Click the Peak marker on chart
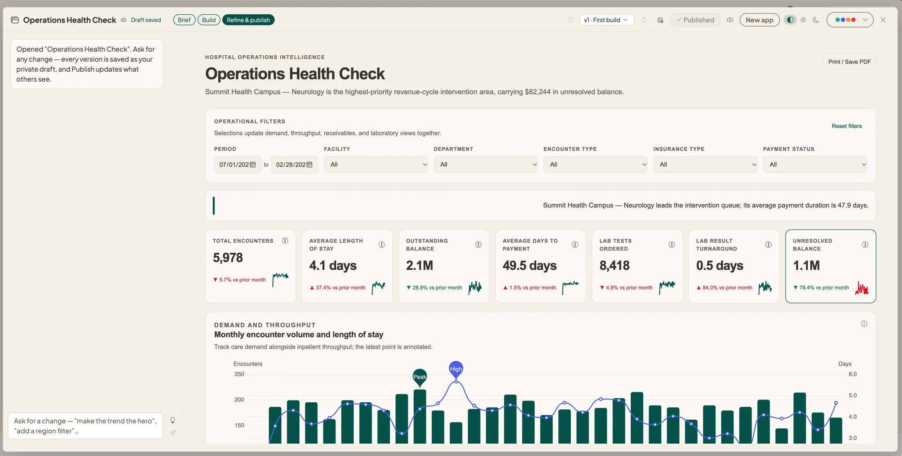This screenshot has height=456, width=902. click(x=419, y=377)
